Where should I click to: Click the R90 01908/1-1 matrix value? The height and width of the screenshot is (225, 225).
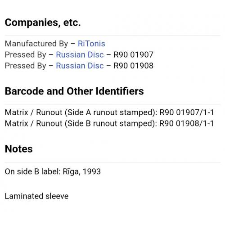pos(186,124)
